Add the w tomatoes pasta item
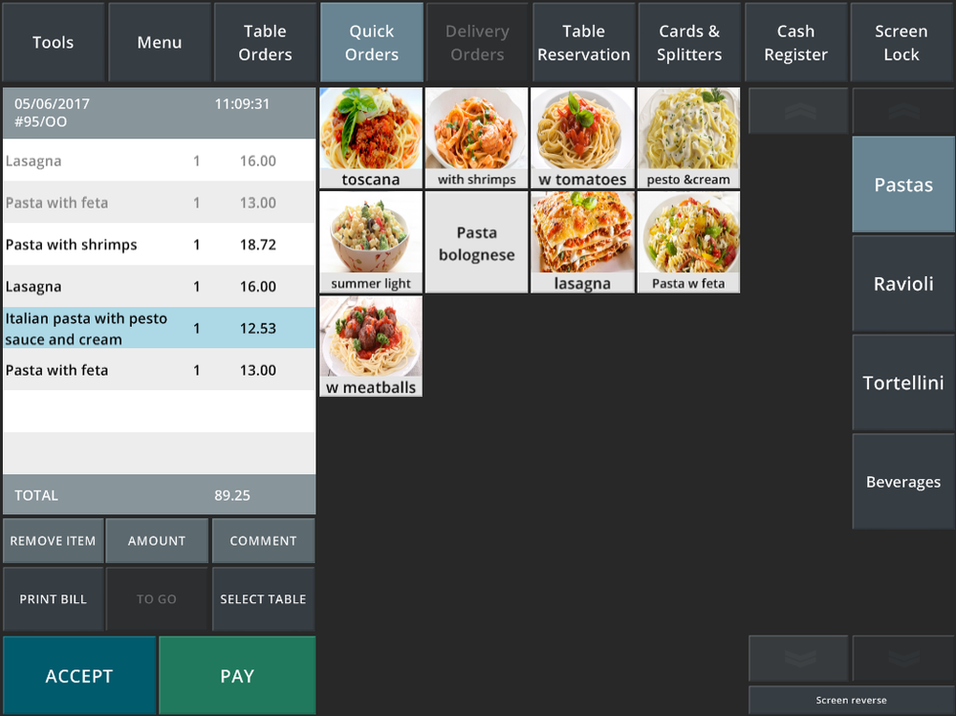 582,138
